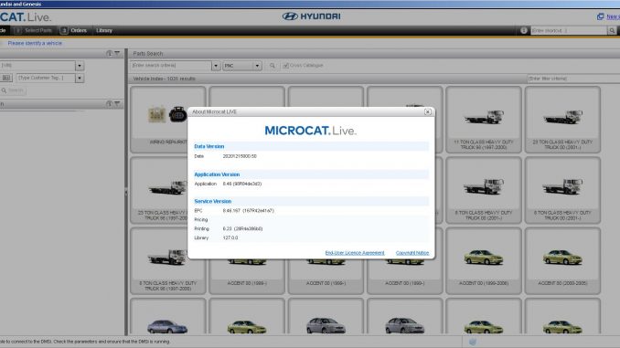
Task: Click the status bar icon at the bottom
Action: [x=473, y=342]
